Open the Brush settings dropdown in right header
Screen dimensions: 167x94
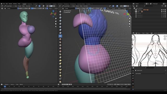coord(109,8)
